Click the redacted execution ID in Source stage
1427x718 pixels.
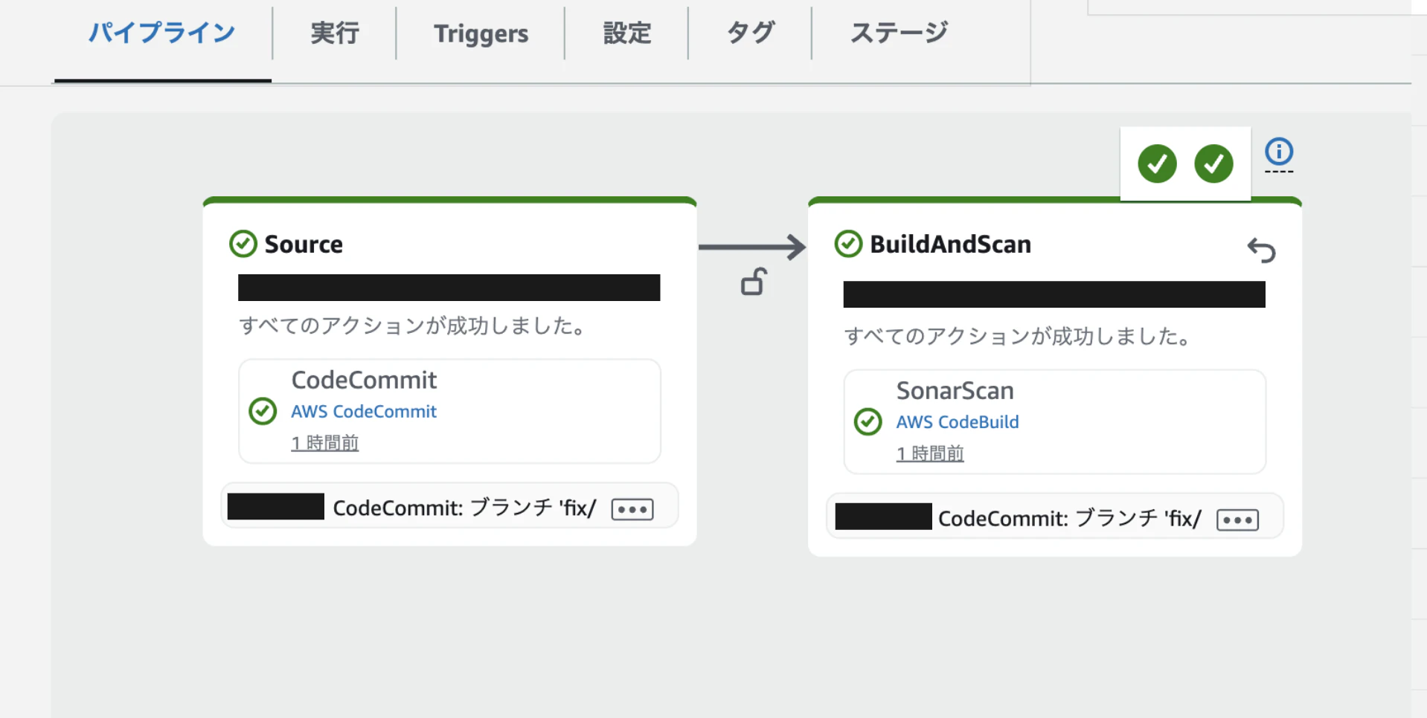(x=449, y=288)
